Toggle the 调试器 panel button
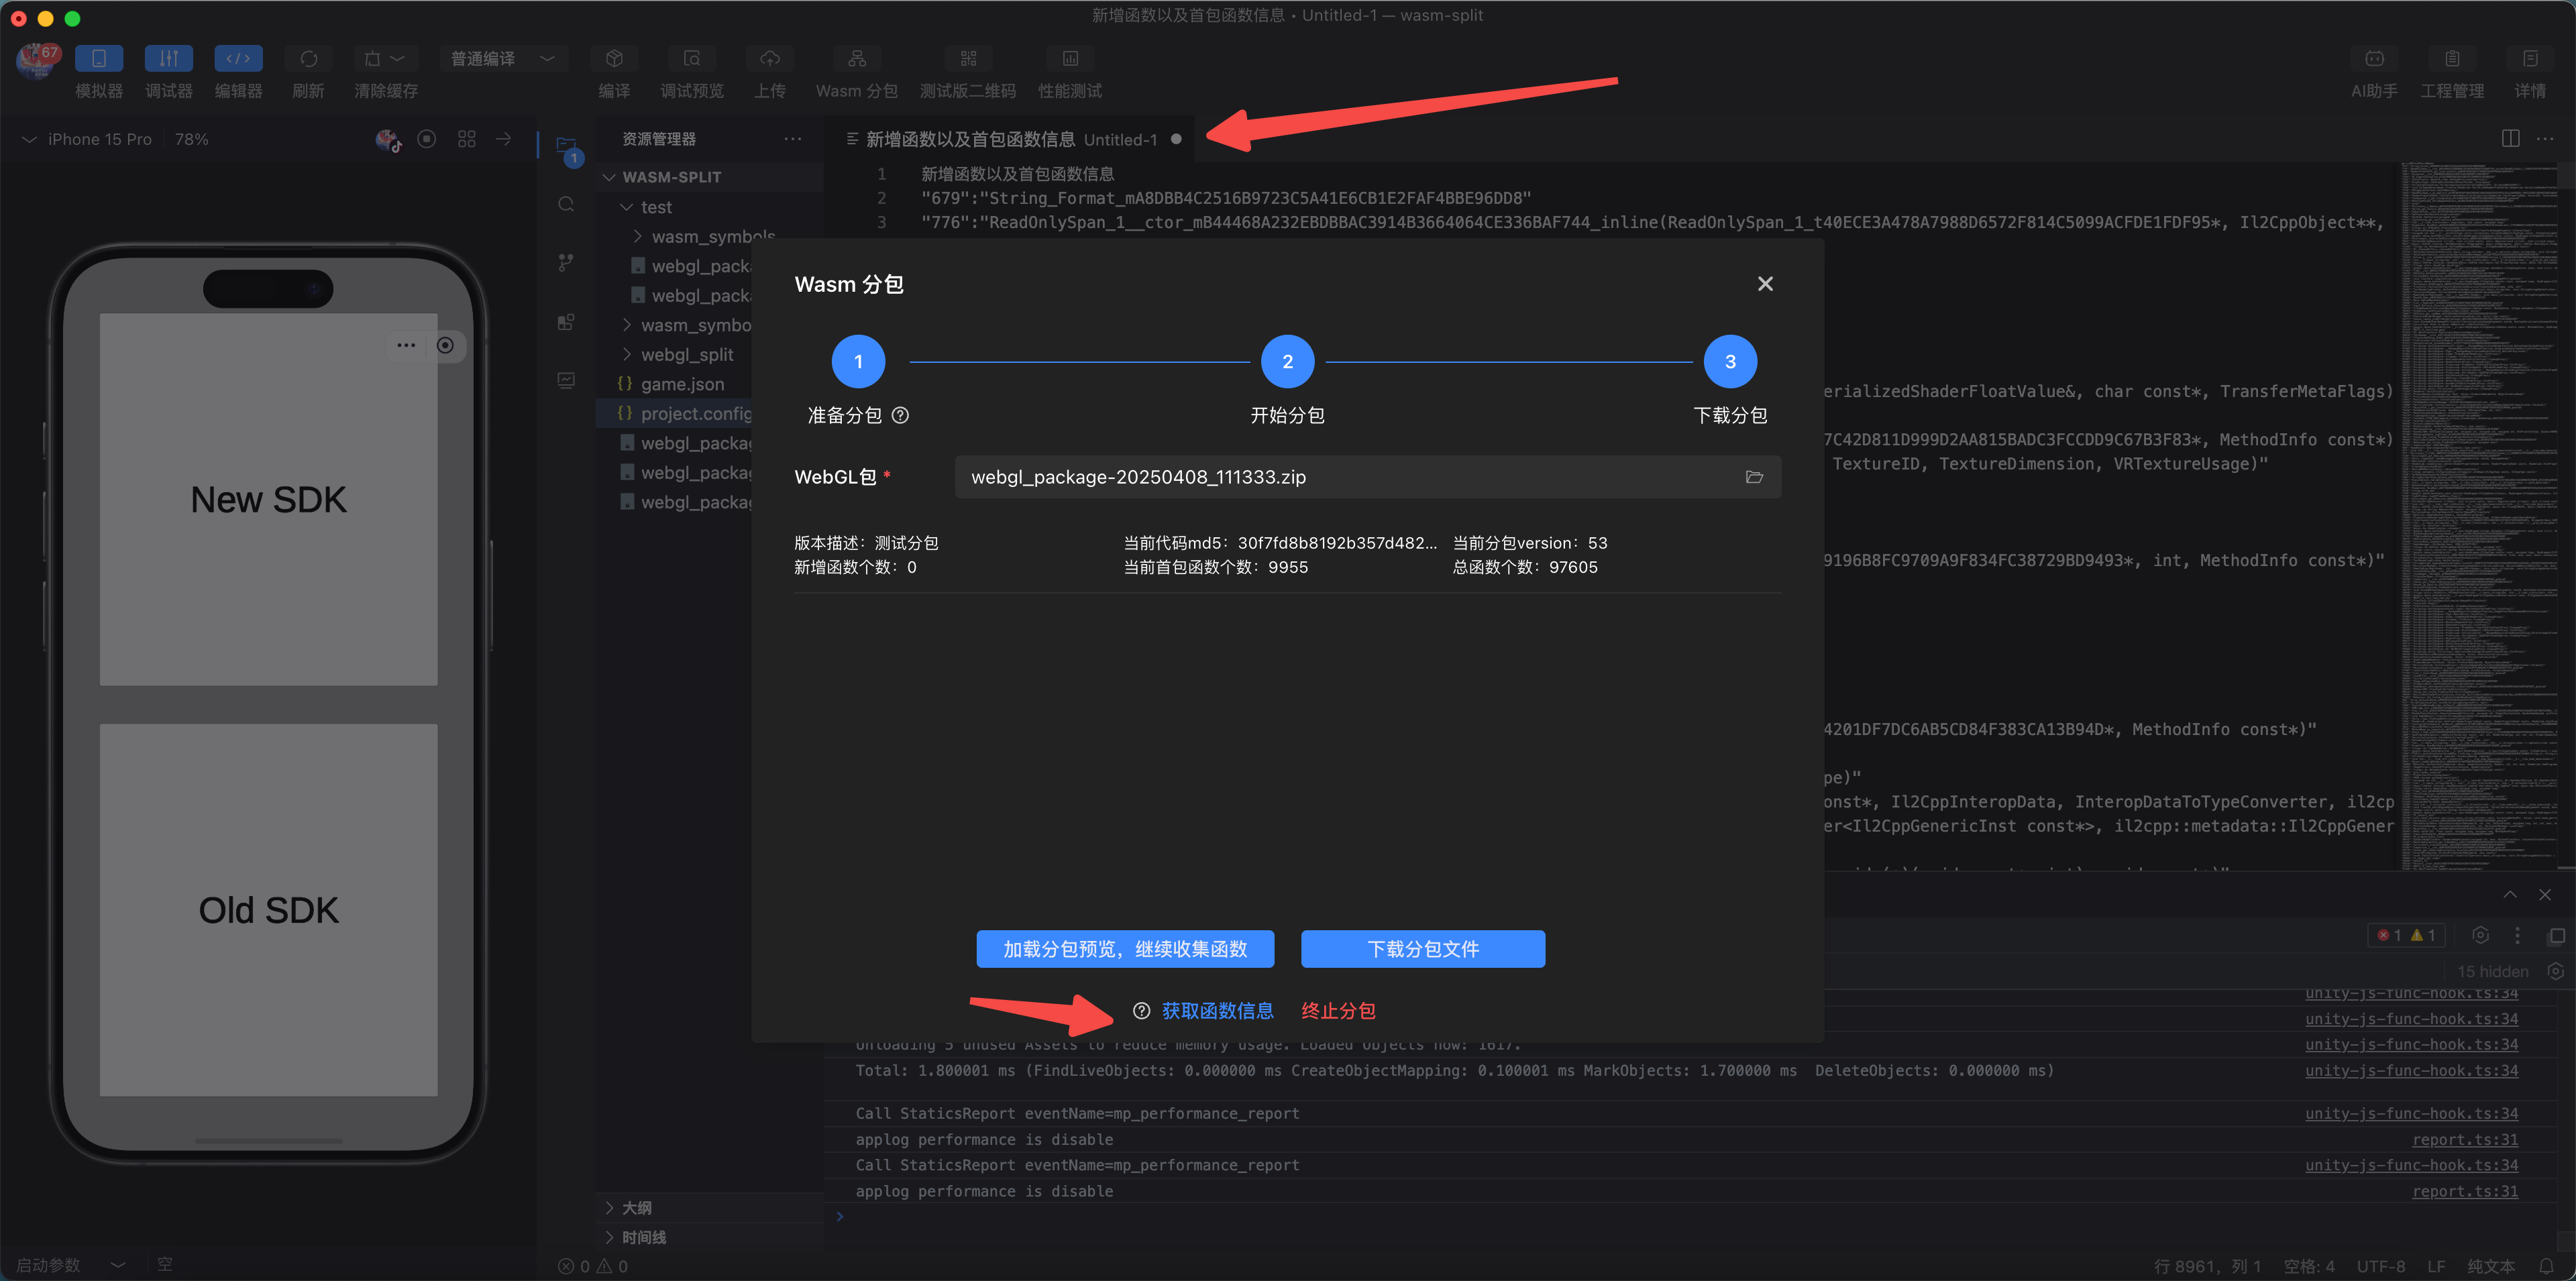The height and width of the screenshot is (1281, 2576). [168, 59]
